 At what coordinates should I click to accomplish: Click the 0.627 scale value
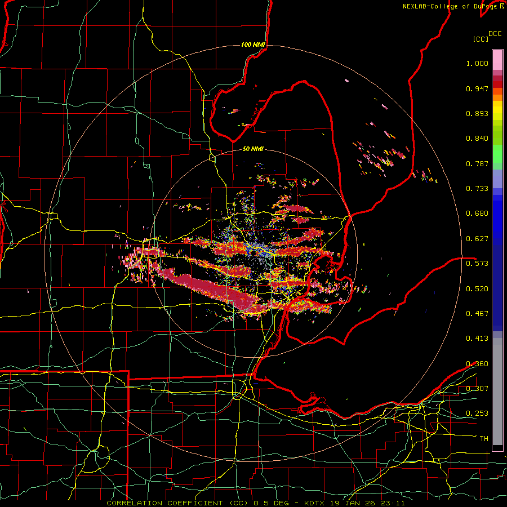(477, 239)
